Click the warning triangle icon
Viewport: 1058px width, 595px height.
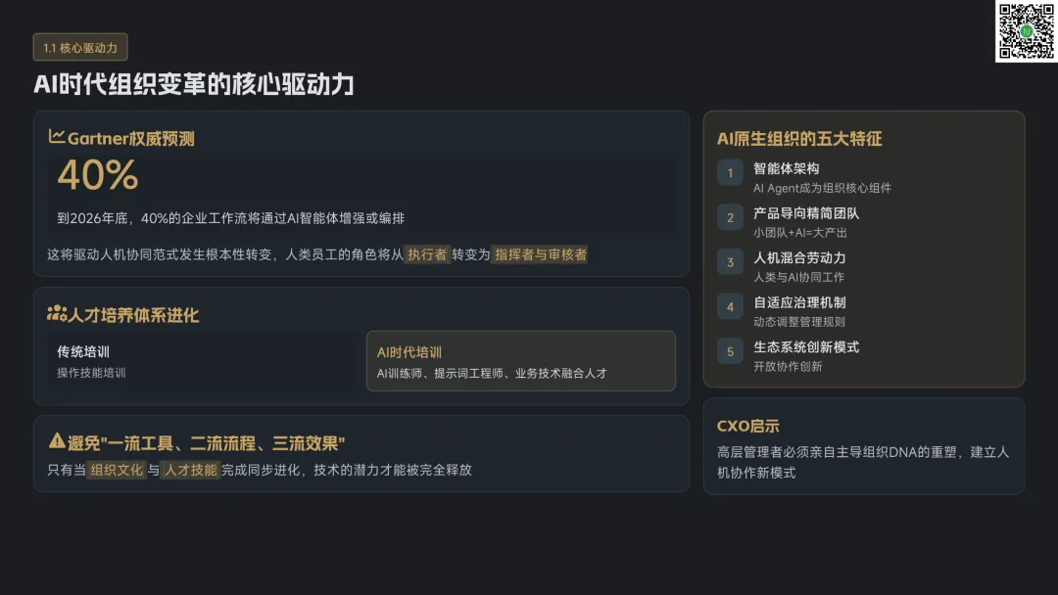coord(57,442)
